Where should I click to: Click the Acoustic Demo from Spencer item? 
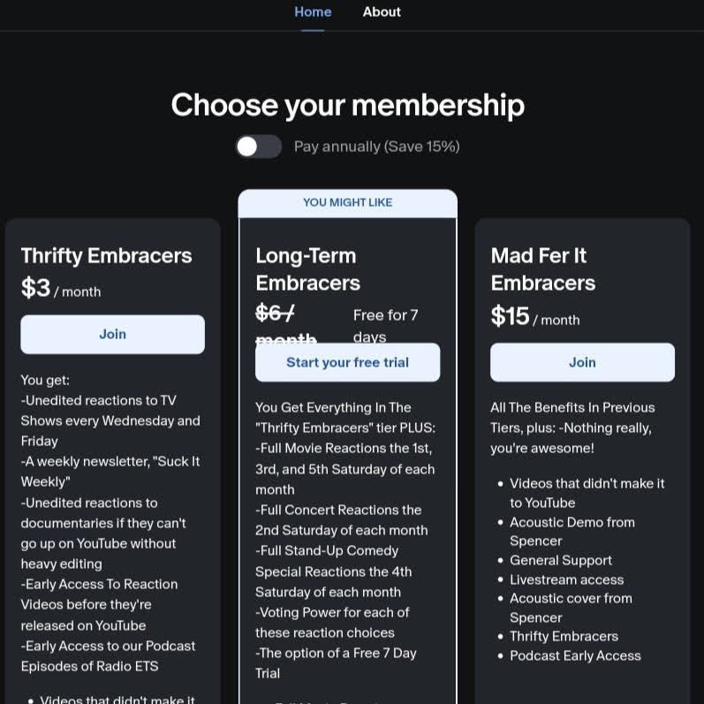572,531
